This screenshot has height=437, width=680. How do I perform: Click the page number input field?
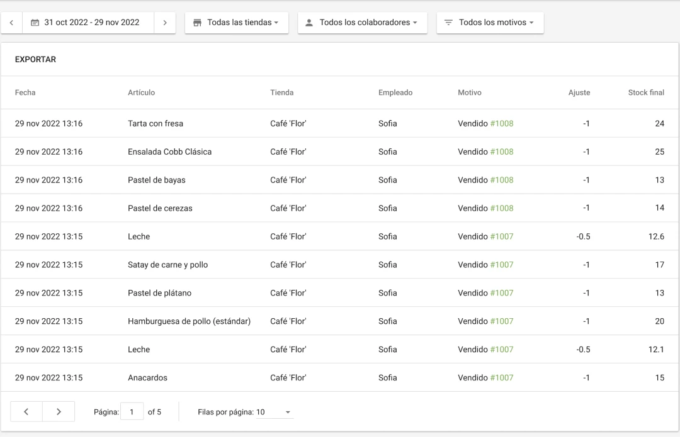click(133, 411)
